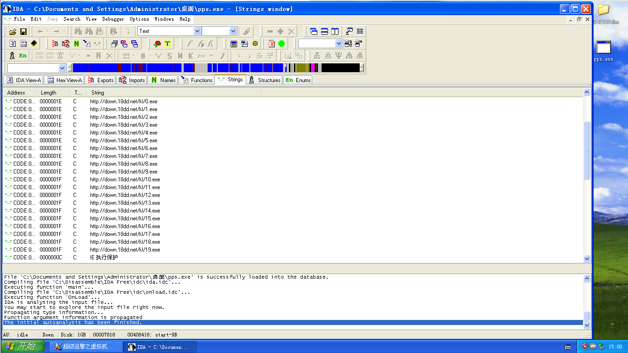Click the notepad icon beside green circle
Viewport: 628px width, 353px height.
(x=272, y=44)
